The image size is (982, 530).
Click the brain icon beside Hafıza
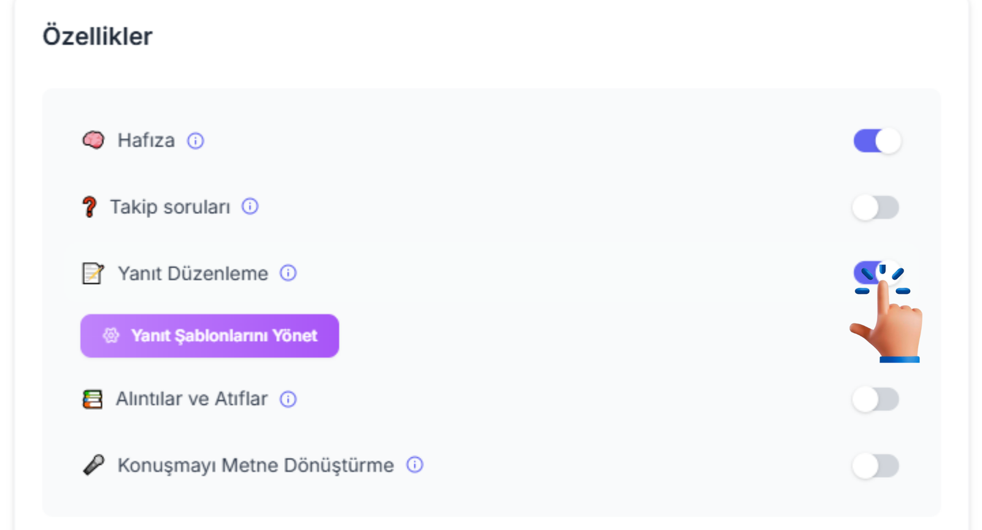click(x=93, y=140)
